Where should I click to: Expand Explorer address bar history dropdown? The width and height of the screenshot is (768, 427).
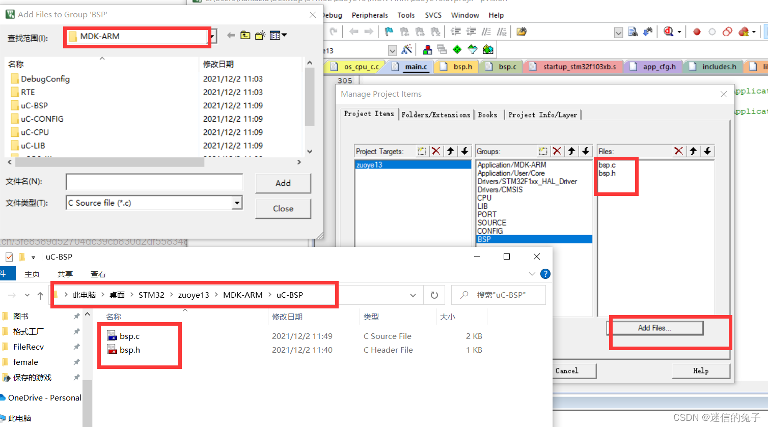click(413, 295)
